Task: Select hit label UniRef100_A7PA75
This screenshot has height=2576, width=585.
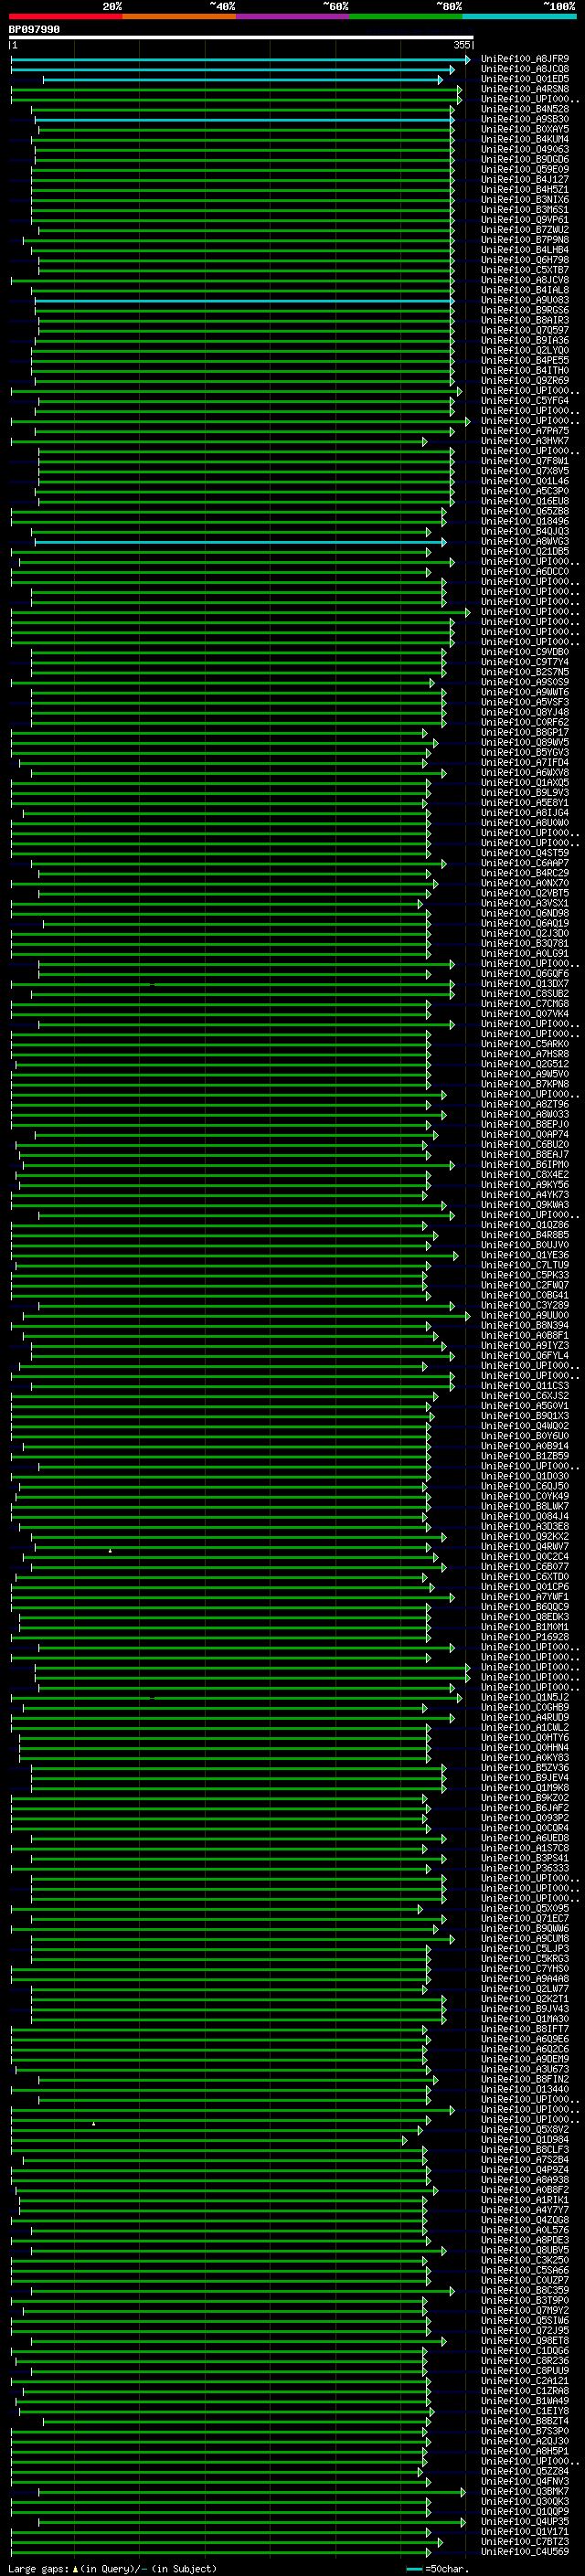Action: (525, 431)
